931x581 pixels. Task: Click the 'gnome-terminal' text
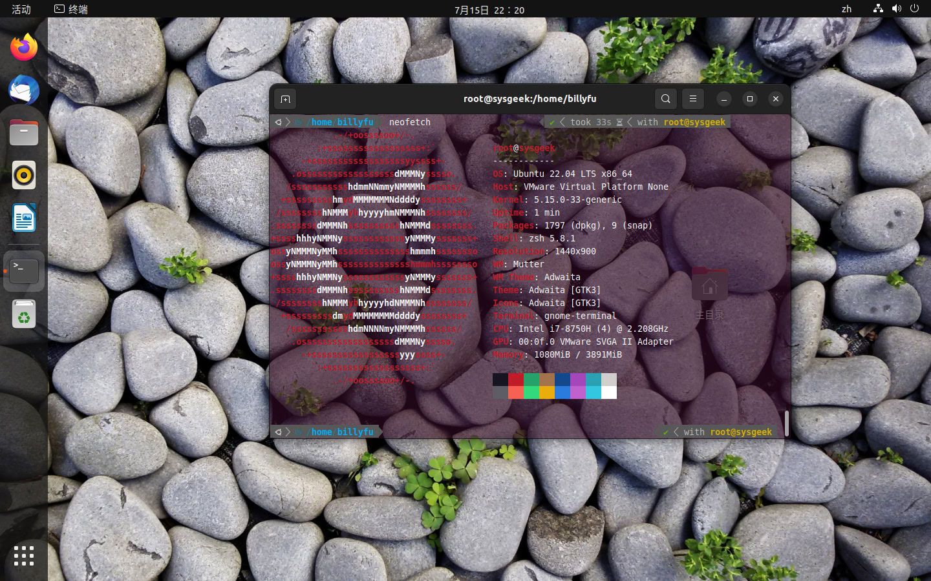click(581, 316)
